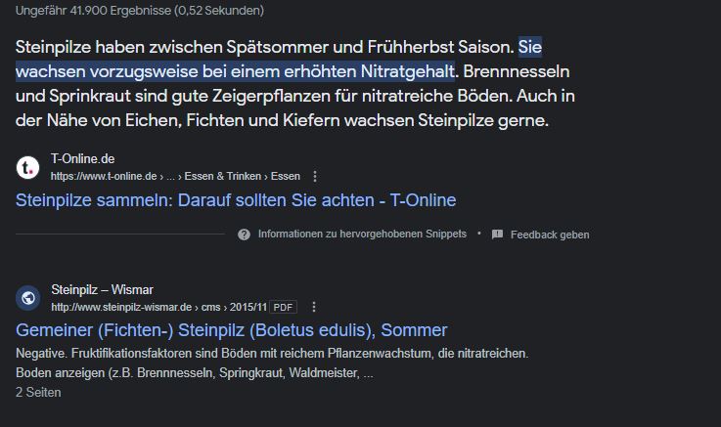This screenshot has width=721, height=427.
Task: Click the "2 Seiten" label
Action: pyautogui.click(x=38, y=392)
